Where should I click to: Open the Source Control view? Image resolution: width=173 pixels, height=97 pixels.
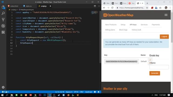tap(3, 20)
